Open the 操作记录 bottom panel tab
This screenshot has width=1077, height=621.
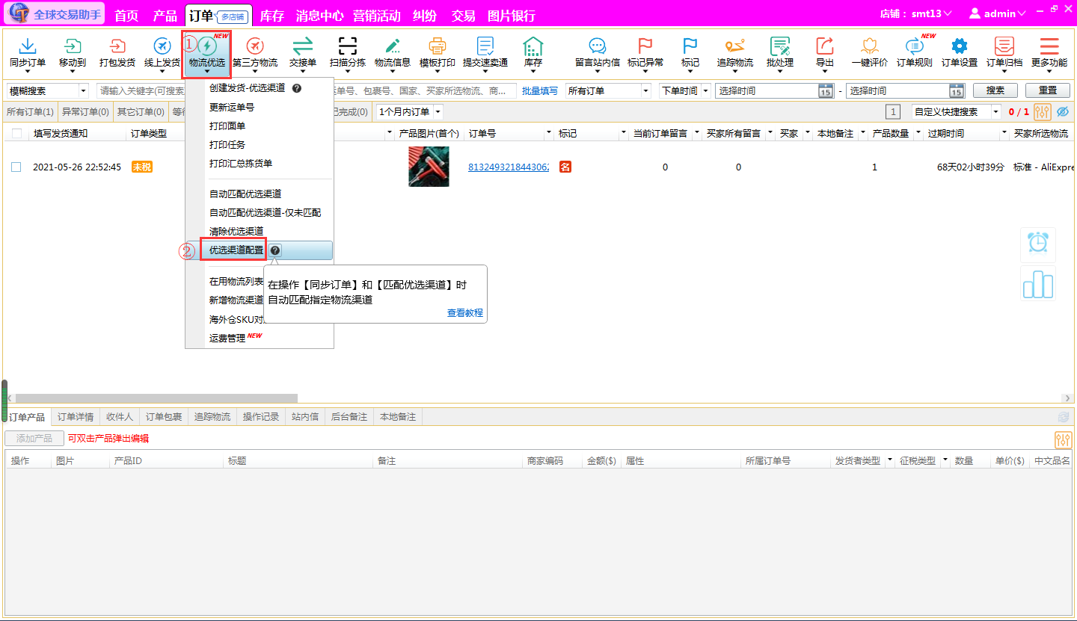tap(261, 416)
